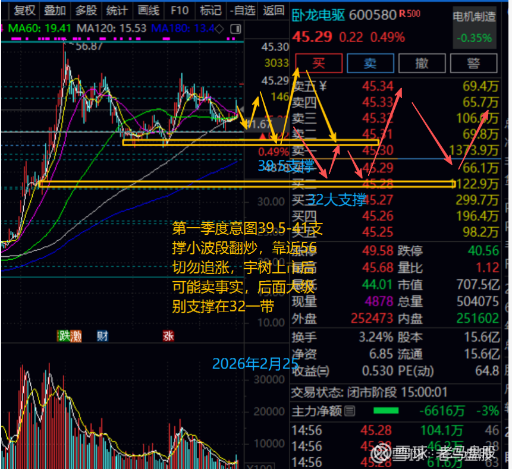Toggle the side panel icon by MA180
512x469 pixels.
(x=235, y=29)
